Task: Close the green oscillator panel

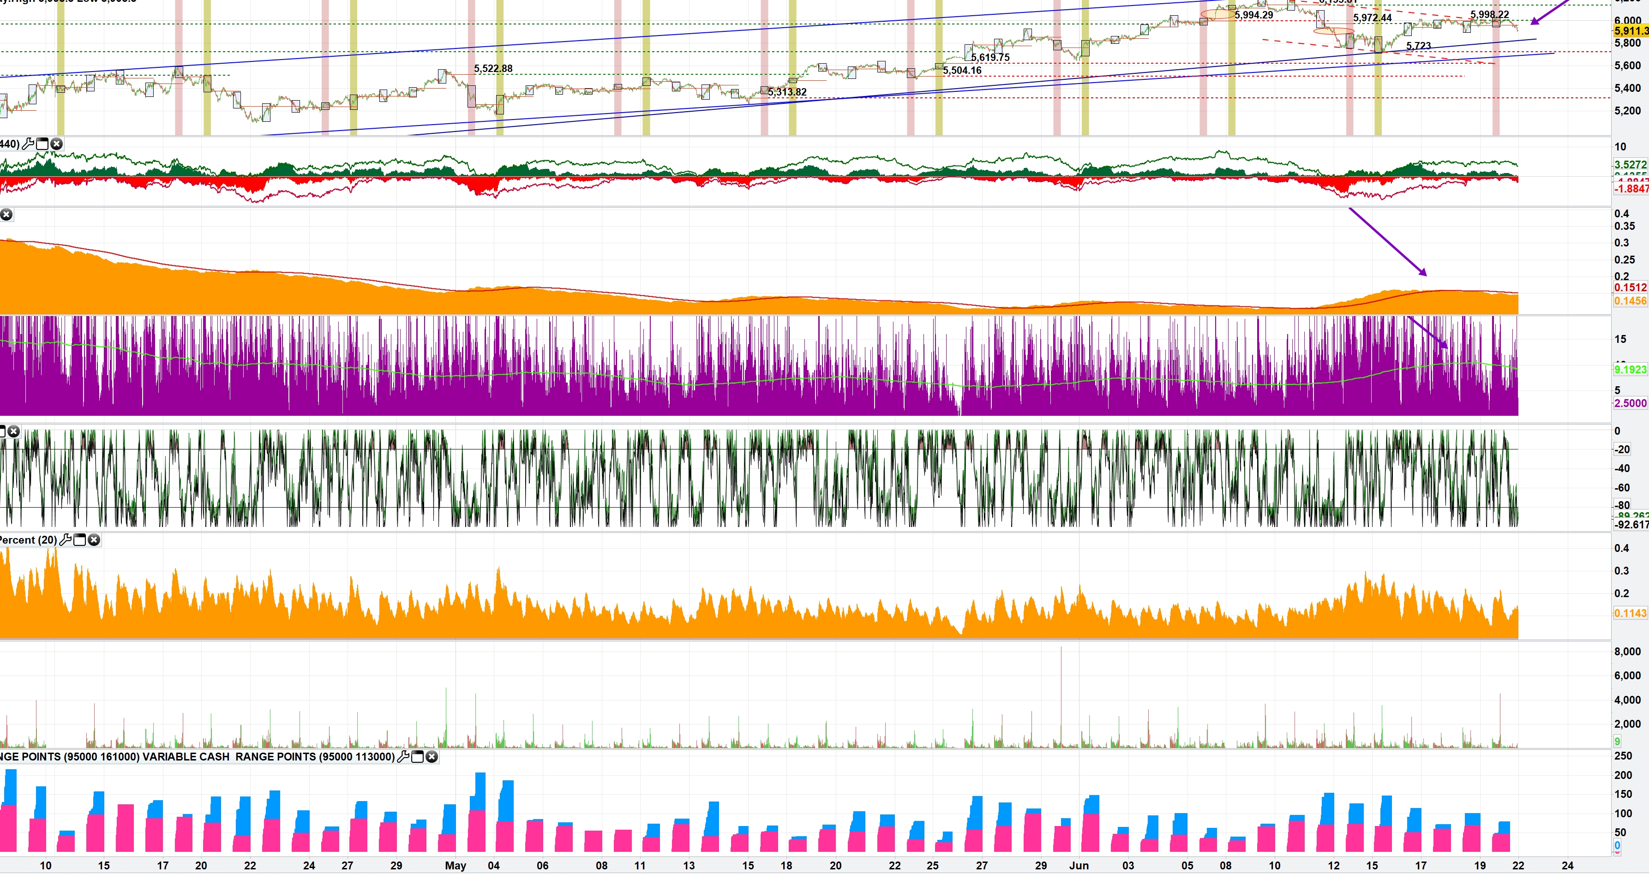Action: pyautogui.click(x=13, y=431)
